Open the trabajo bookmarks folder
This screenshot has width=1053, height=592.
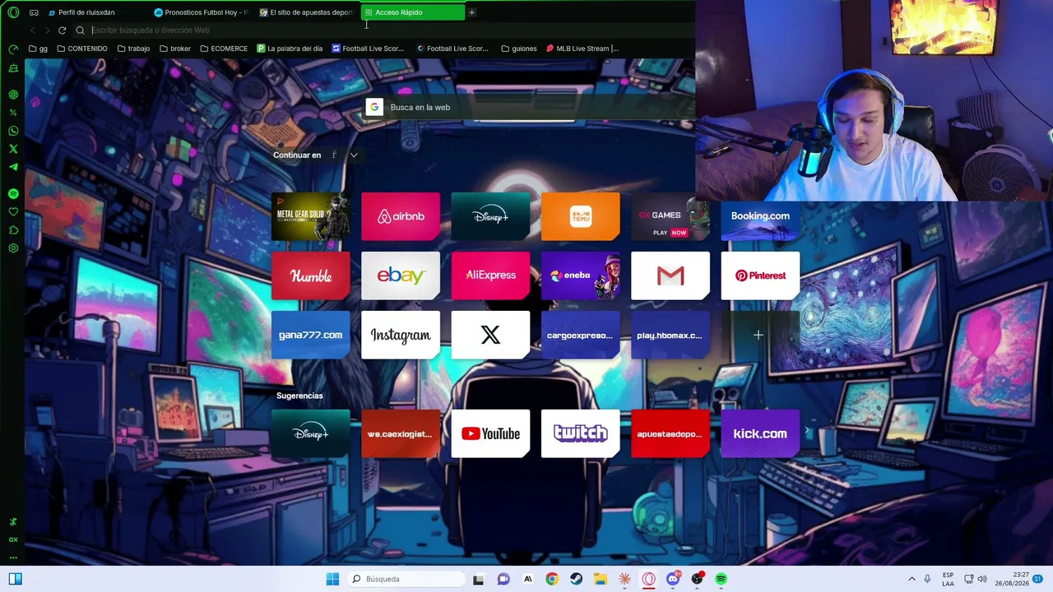click(133, 49)
